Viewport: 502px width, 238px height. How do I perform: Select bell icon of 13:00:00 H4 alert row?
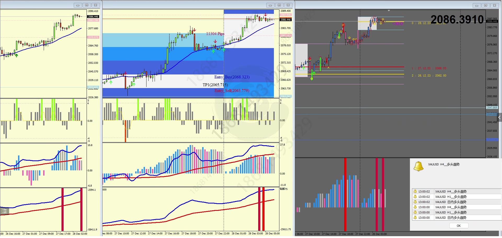pos(415,207)
